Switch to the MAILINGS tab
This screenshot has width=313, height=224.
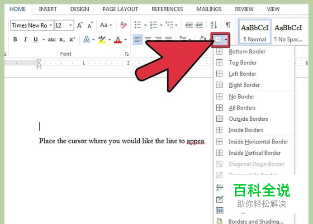click(x=209, y=9)
